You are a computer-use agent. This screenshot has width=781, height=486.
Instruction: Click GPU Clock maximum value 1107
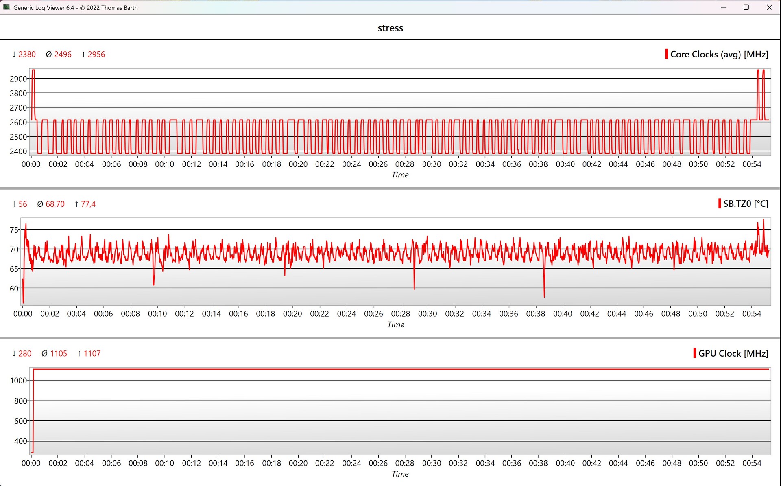tap(92, 353)
